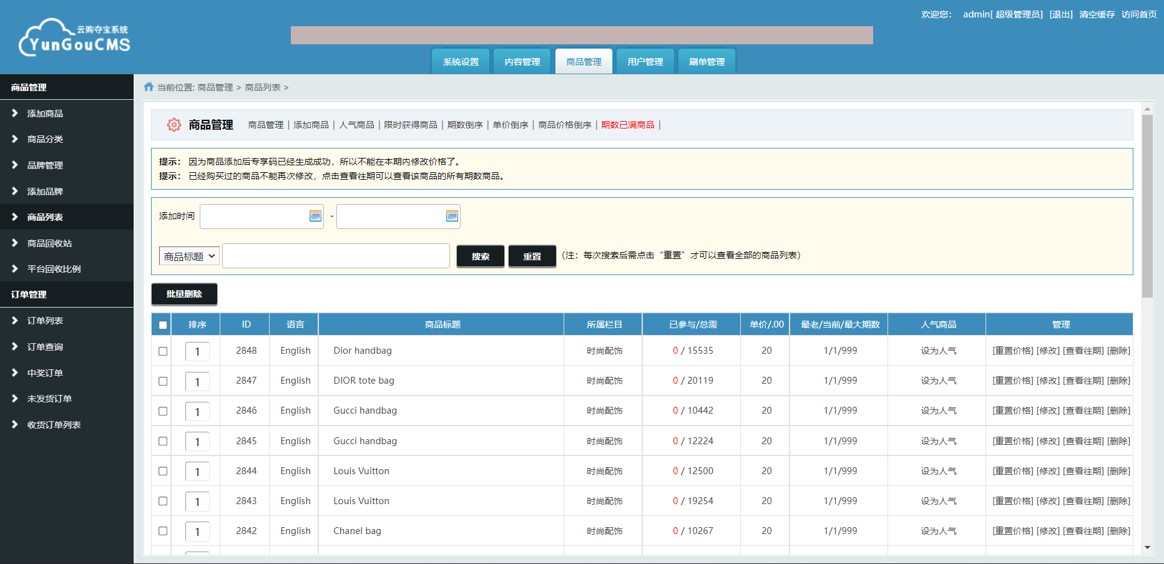Click the 'DIOR tote bag' product title
This screenshot has height=564, width=1164.
pos(364,381)
